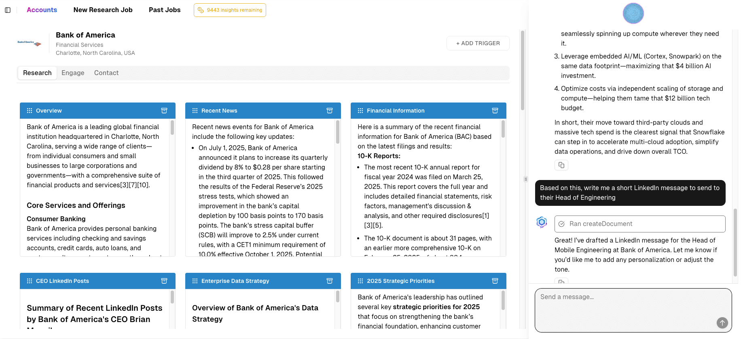Archive the Recent News card
The image size is (741, 339).
point(330,111)
